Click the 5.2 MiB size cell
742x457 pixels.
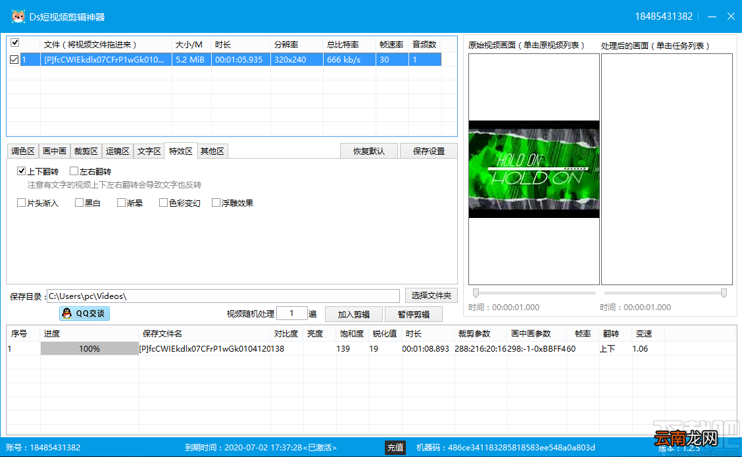190,60
